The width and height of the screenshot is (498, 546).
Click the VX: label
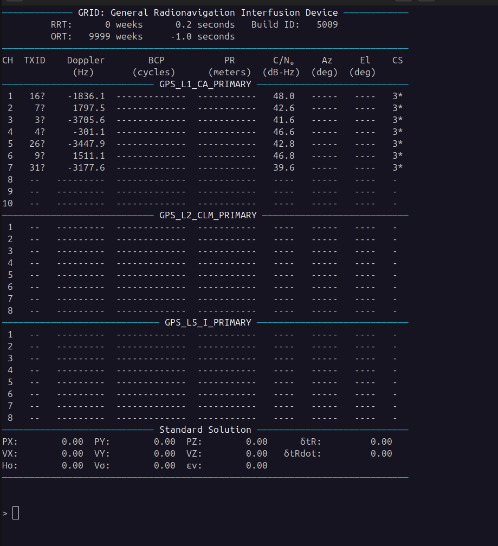tap(10, 453)
